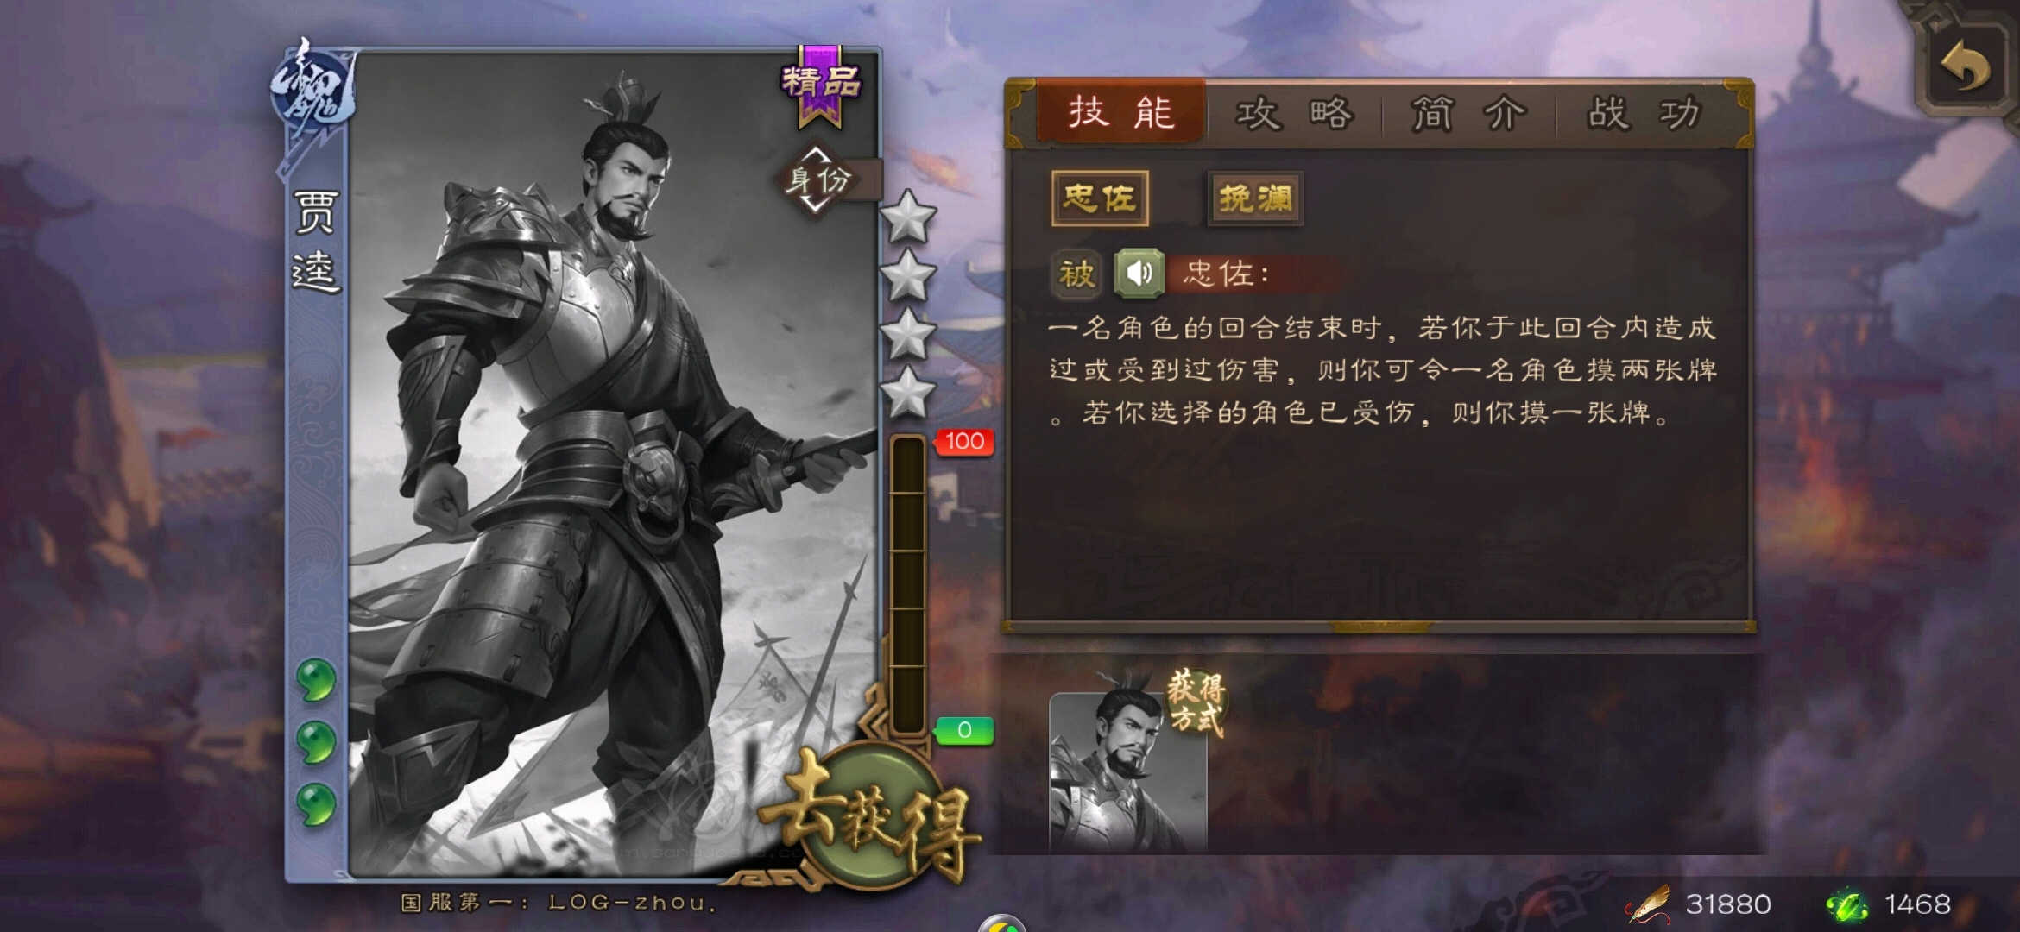
Task: Switch to the 简介 tab
Action: point(1469,114)
